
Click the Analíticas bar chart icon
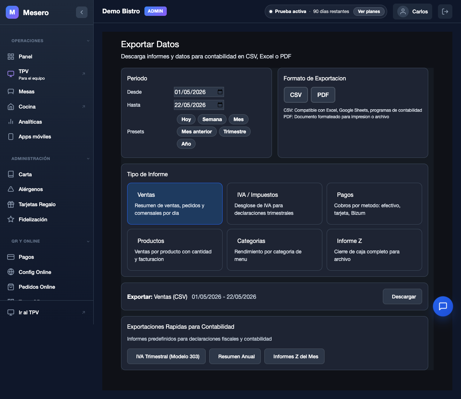pos(11,122)
